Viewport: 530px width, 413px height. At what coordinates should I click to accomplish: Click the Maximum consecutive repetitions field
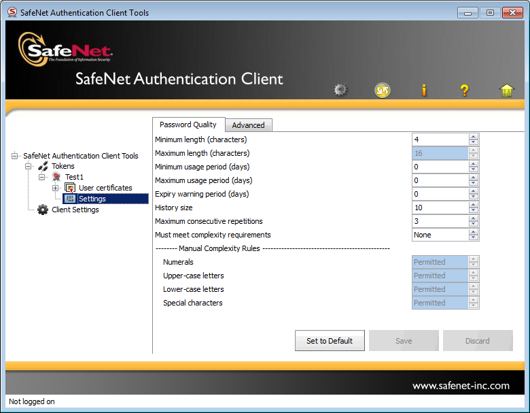pyautogui.click(x=440, y=221)
